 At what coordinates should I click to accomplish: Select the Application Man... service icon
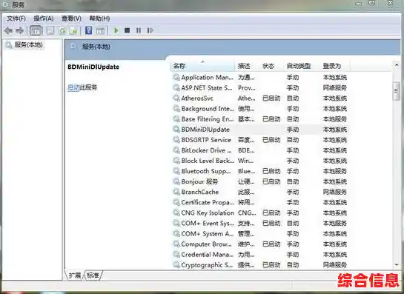tap(176, 77)
